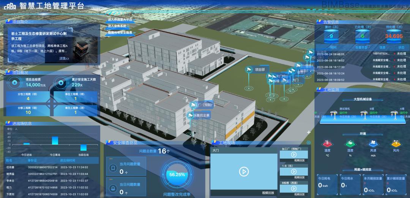410x198 pixels.
Task: Open 视频回放 under 加工厂（预制厂）
Action: coord(299,161)
